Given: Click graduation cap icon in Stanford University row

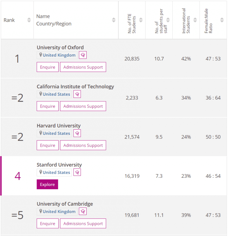Looking at the screenshot, I should (77, 172).
